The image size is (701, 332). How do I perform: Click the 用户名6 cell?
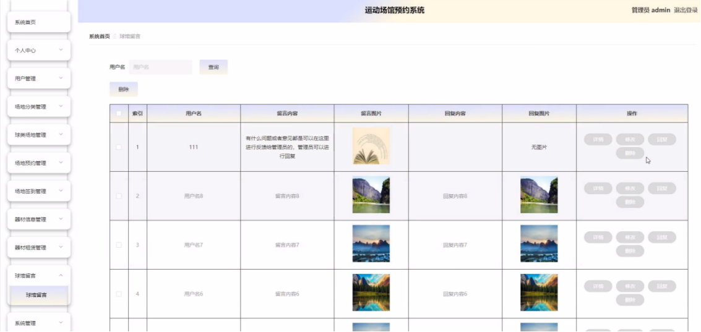tap(194, 294)
